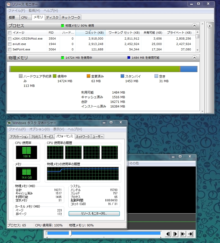Open the 表示(V) menu
Viewport: 220px width, 243px height.
[x=59, y=129]
